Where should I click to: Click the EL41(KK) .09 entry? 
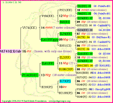tap(85, 54)
